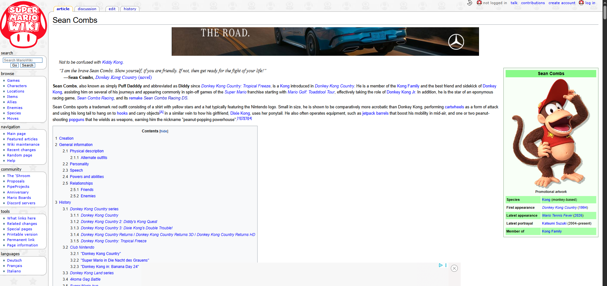Switch to the article tab

(63, 9)
